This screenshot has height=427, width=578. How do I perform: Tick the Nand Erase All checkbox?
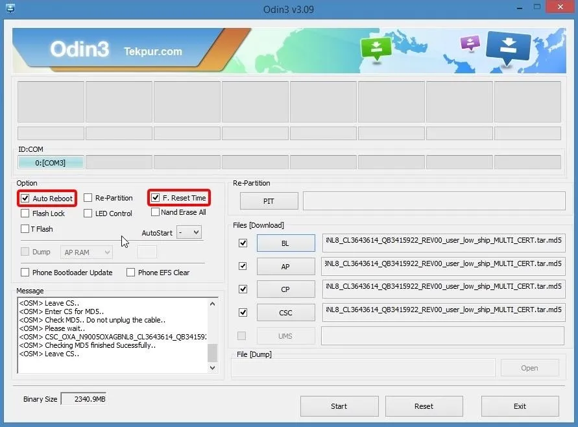156,212
